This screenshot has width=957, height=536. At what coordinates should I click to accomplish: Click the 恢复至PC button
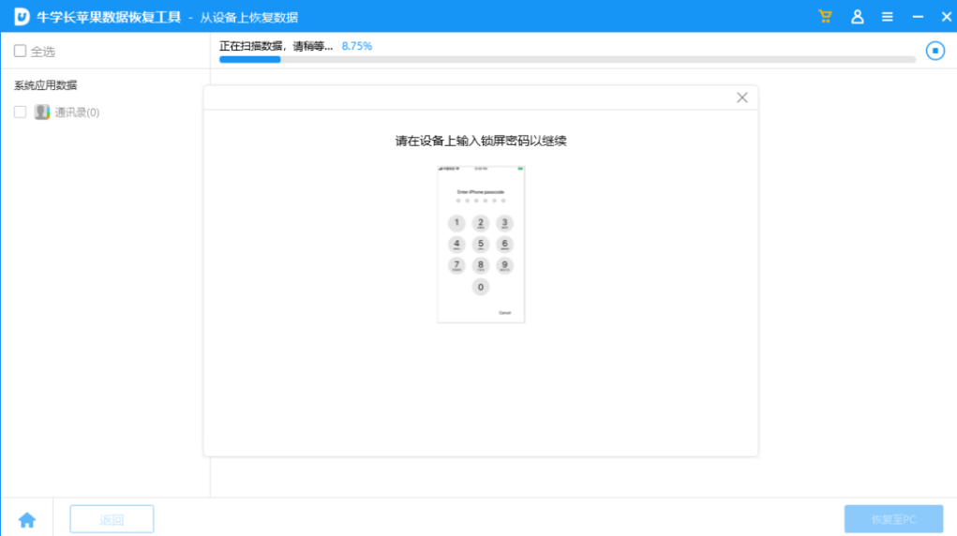(893, 519)
